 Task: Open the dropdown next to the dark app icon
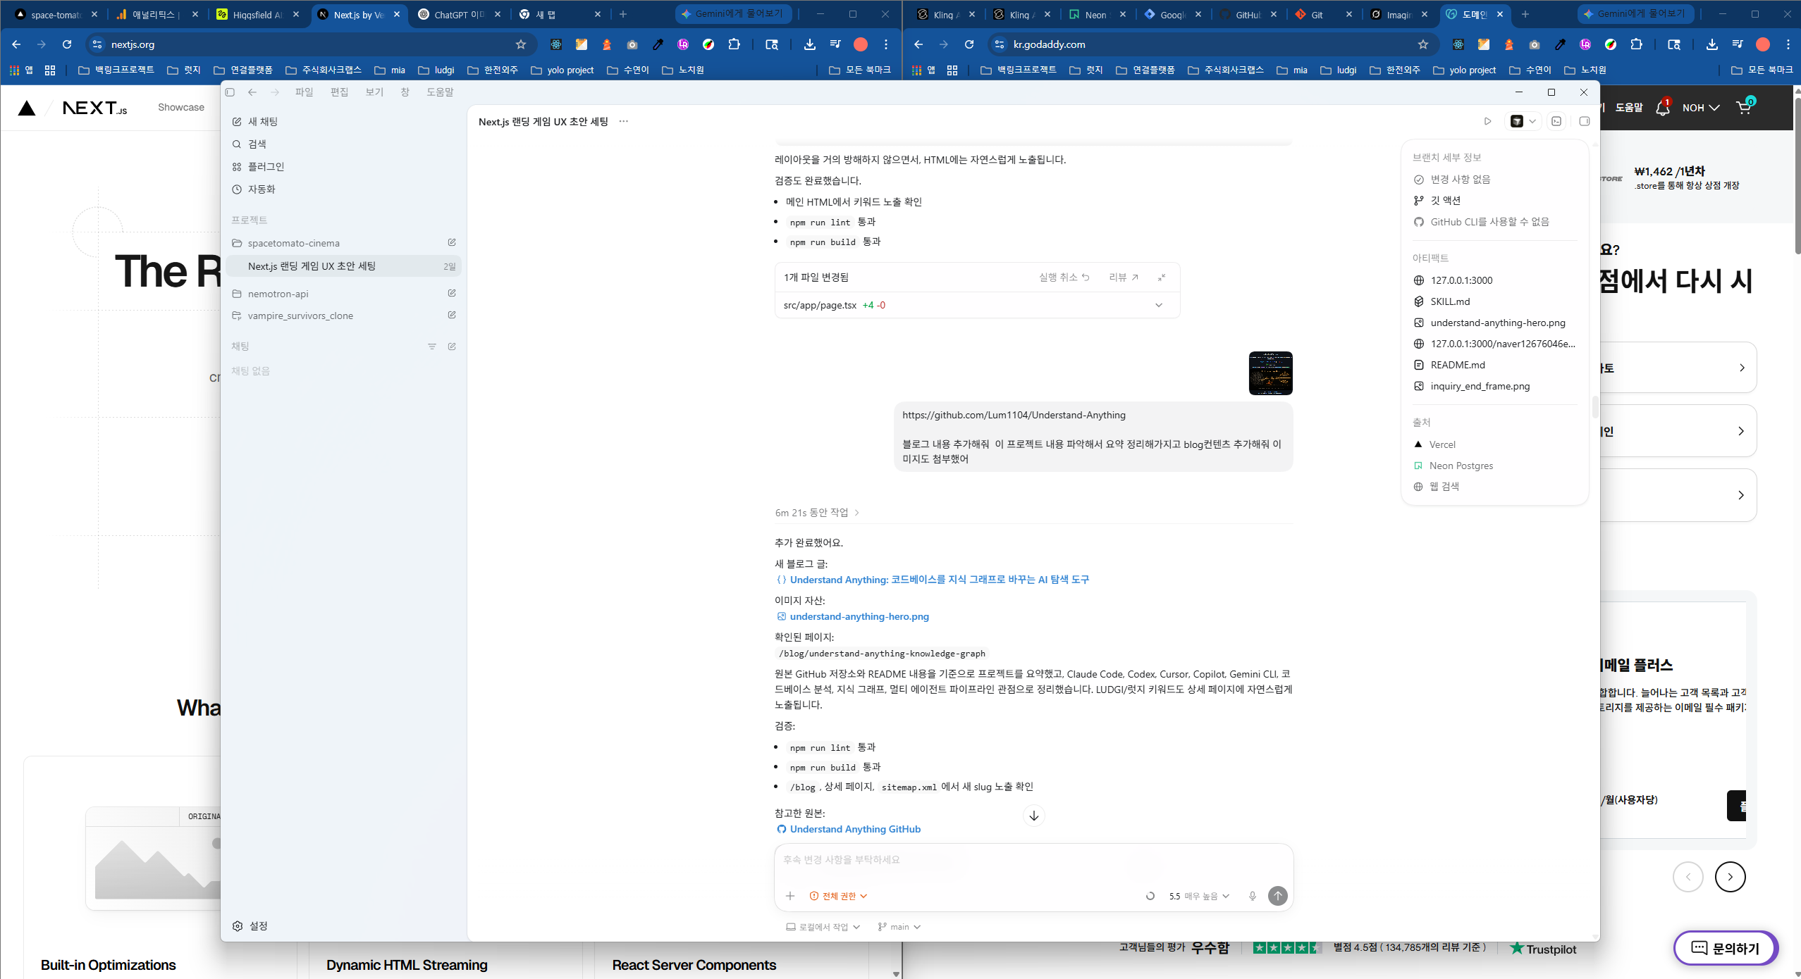(x=1532, y=121)
